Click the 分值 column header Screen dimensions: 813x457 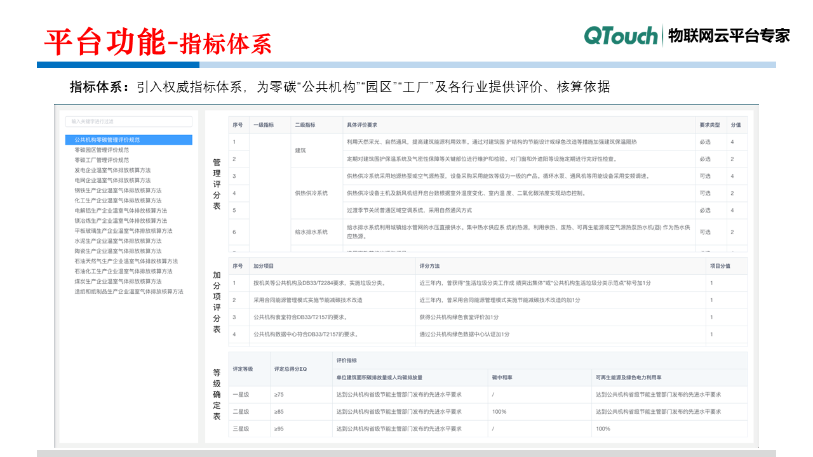[x=736, y=124]
